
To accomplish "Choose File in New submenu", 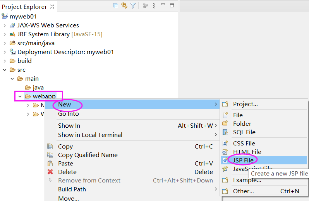I will click(x=264, y=115).
